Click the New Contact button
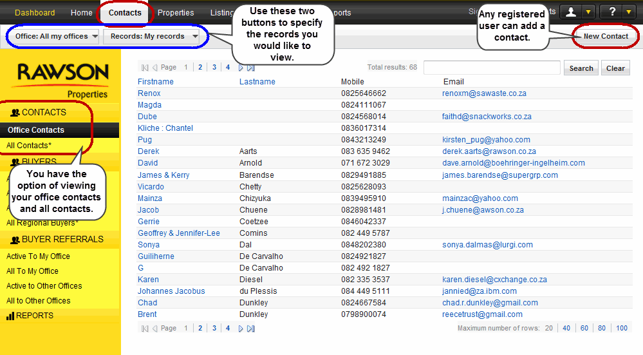Viewport: 643px width, 355px height. (605, 37)
